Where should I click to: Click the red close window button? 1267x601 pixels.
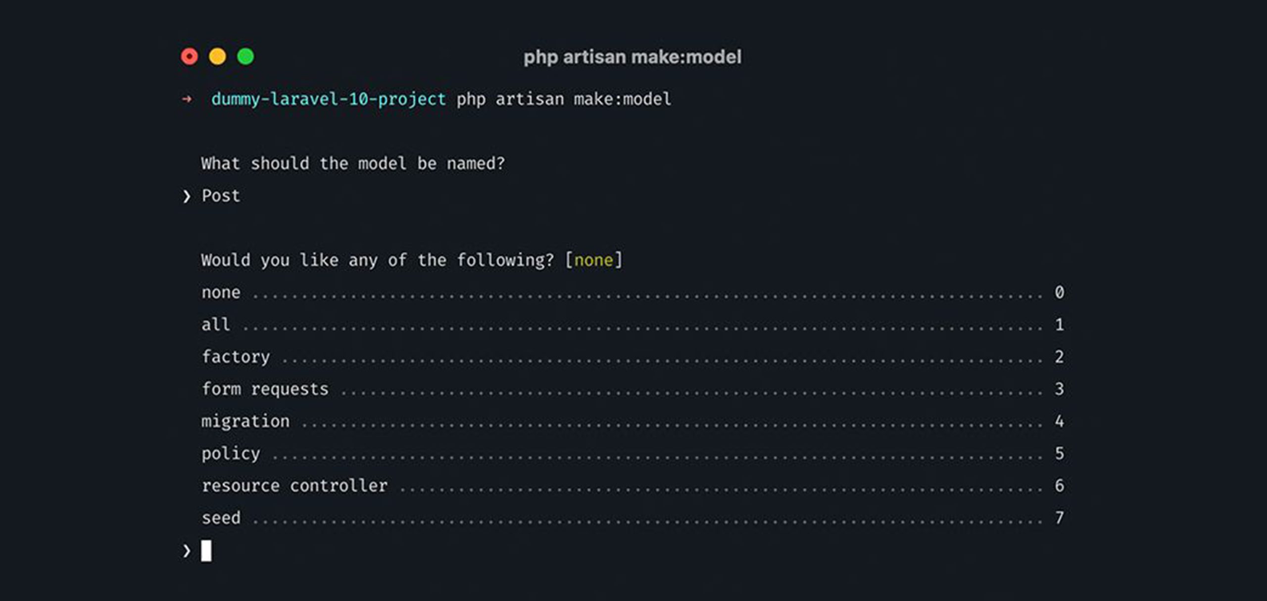pos(189,56)
